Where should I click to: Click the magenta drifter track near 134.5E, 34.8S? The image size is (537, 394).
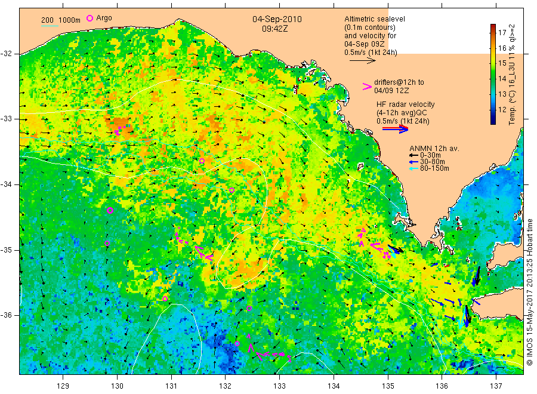[361, 237]
